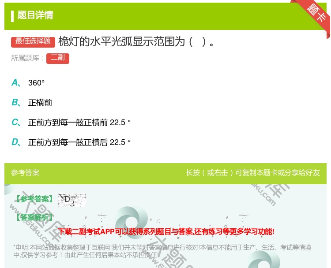The width and height of the screenshot is (331, 268).
Task: Click the letter A option marker
Action: click(x=16, y=83)
